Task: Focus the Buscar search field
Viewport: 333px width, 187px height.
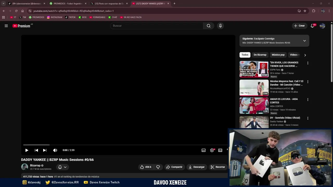Action: pyautogui.click(x=157, y=26)
